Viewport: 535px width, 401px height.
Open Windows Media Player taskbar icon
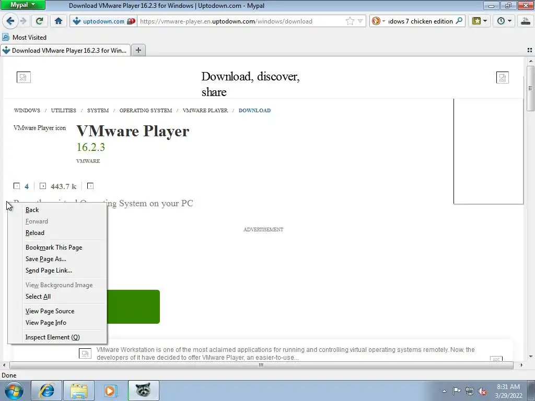click(x=111, y=391)
